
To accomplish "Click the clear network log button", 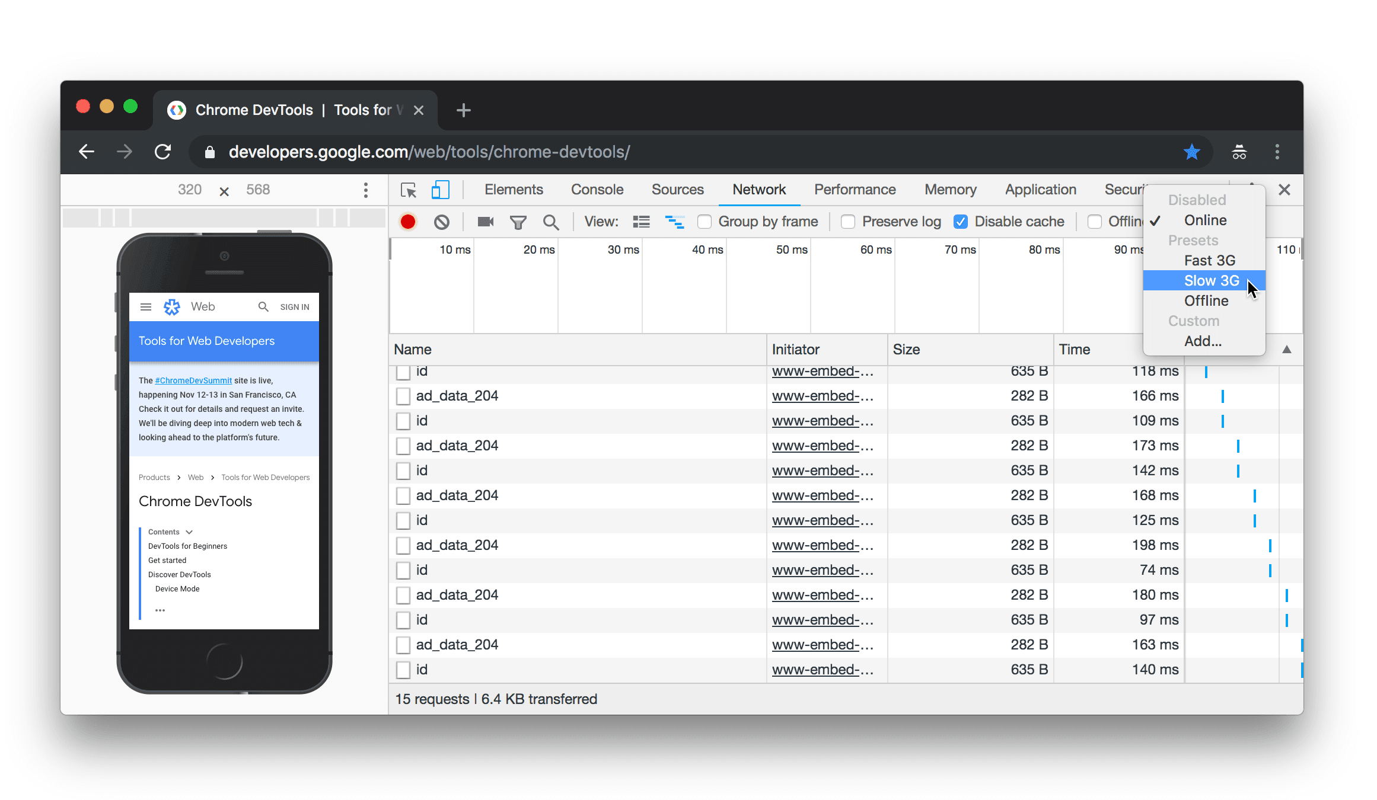I will click(x=441, y=221).
